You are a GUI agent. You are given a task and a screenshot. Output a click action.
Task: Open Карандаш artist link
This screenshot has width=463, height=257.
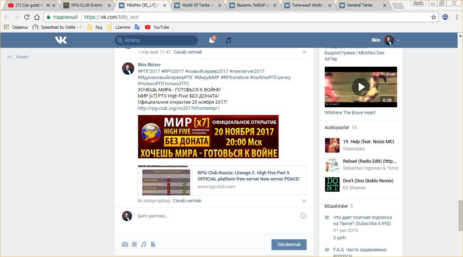point(354,148)
